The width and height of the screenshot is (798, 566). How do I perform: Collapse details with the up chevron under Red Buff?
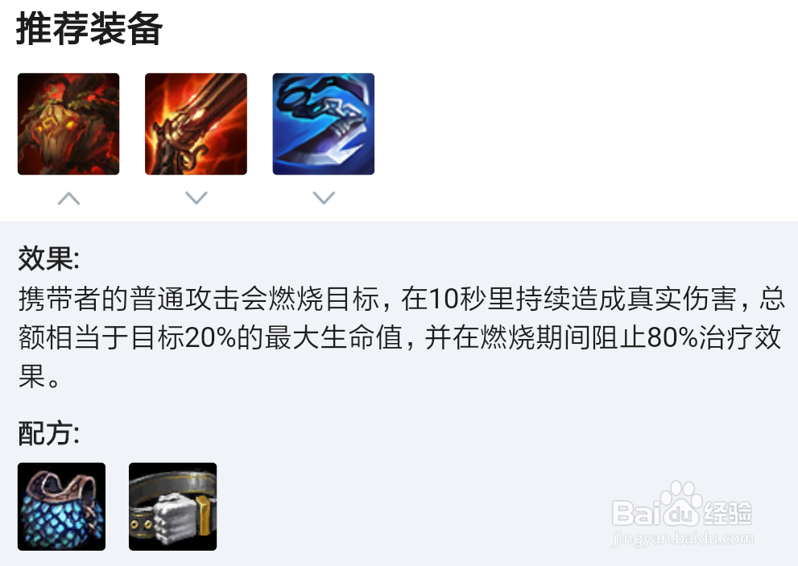point(68,198)
